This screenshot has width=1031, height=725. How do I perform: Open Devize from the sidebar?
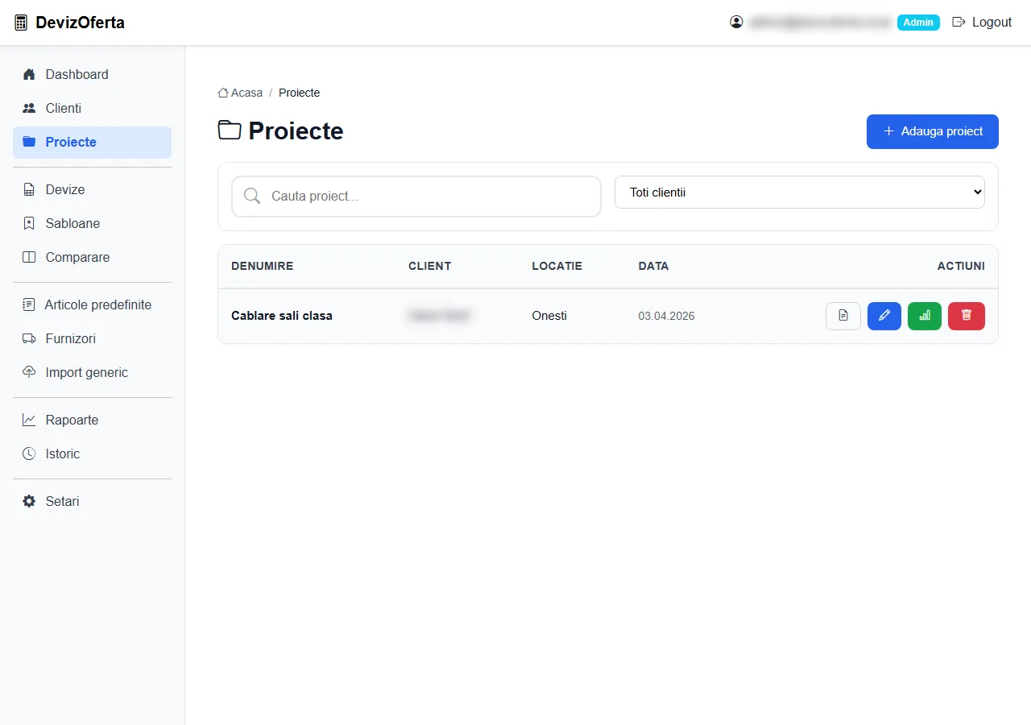coord(92,189)
